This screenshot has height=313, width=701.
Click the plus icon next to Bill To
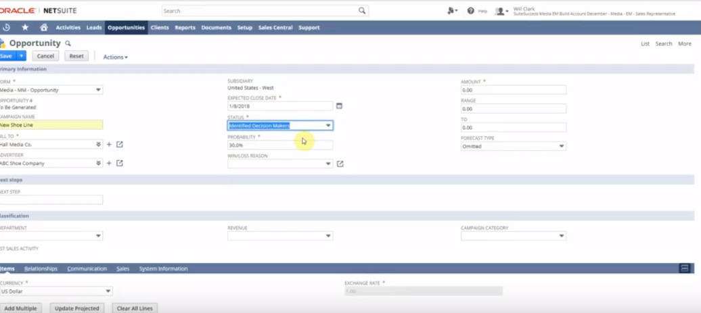click(109, 144)
